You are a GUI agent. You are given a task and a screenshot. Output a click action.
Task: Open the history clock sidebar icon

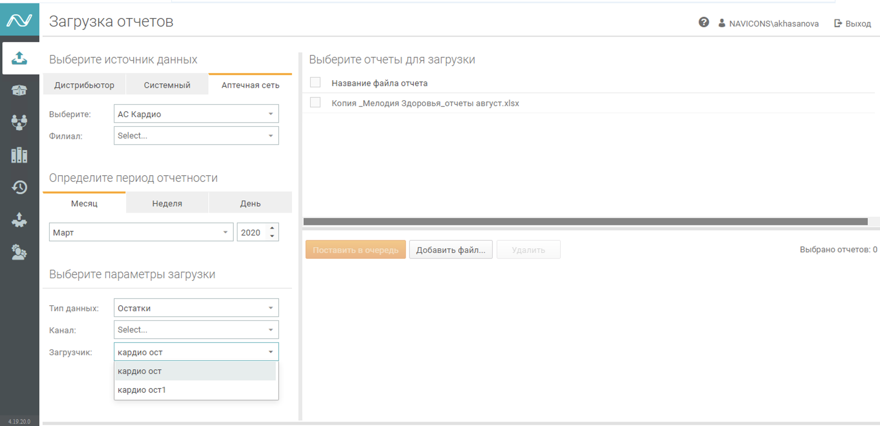pyautogui.click(x=19, y=187)
